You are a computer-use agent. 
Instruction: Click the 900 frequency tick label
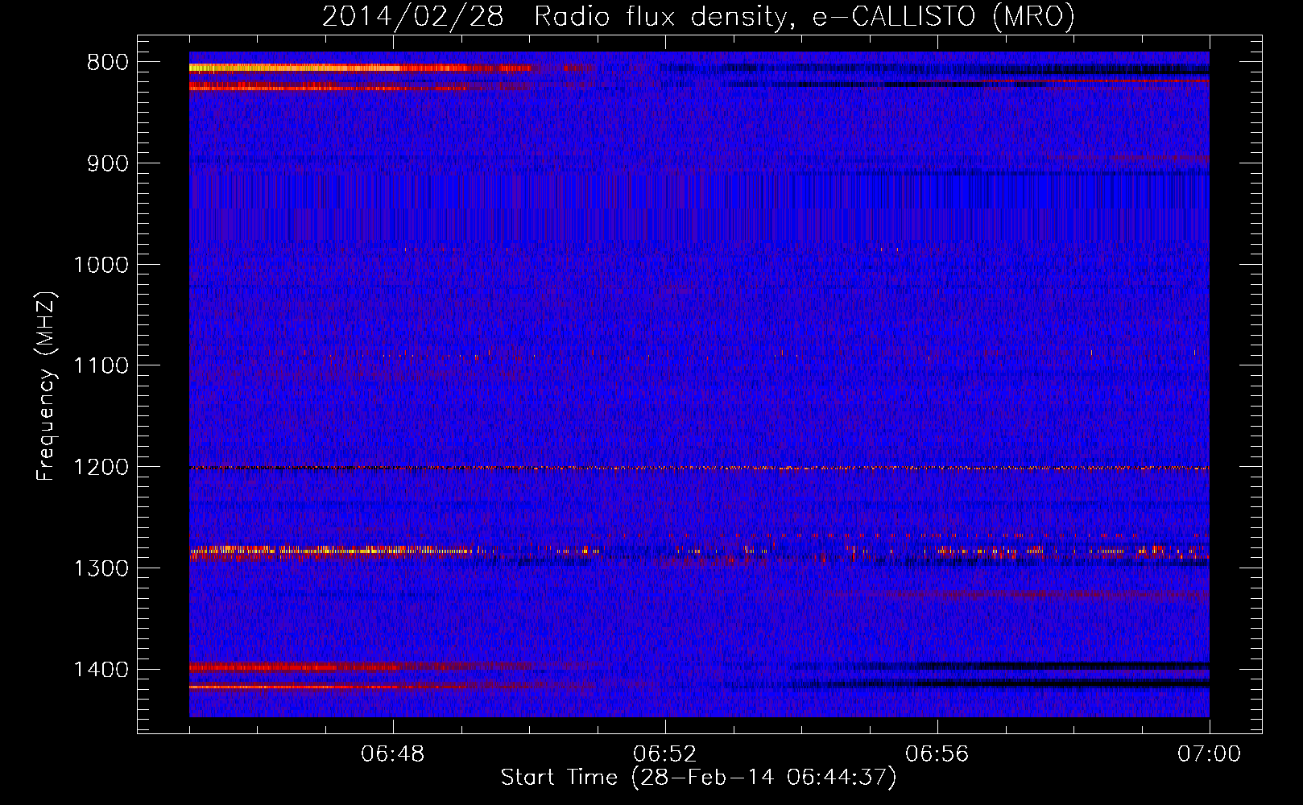pos(108,163)
